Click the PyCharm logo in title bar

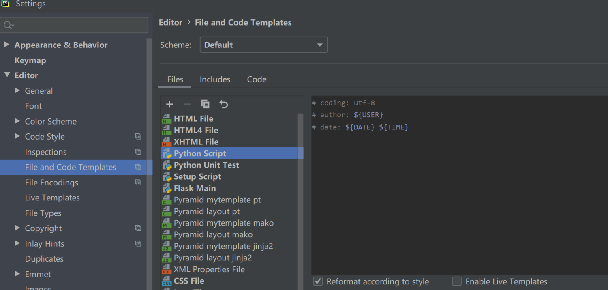[x=5, y=4]
